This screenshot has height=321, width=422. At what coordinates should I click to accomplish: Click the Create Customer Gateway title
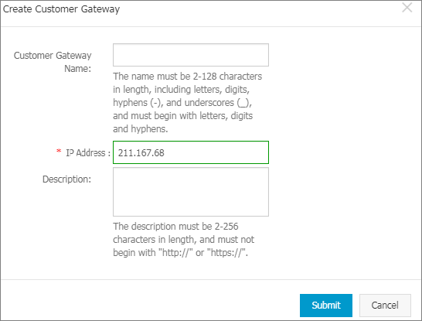pos(61,9)
